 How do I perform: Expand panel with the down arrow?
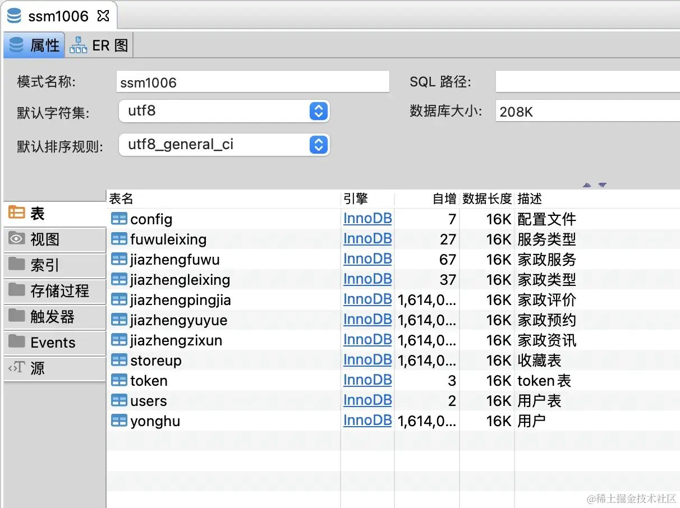pyautogui.click(x=602, y=184)
